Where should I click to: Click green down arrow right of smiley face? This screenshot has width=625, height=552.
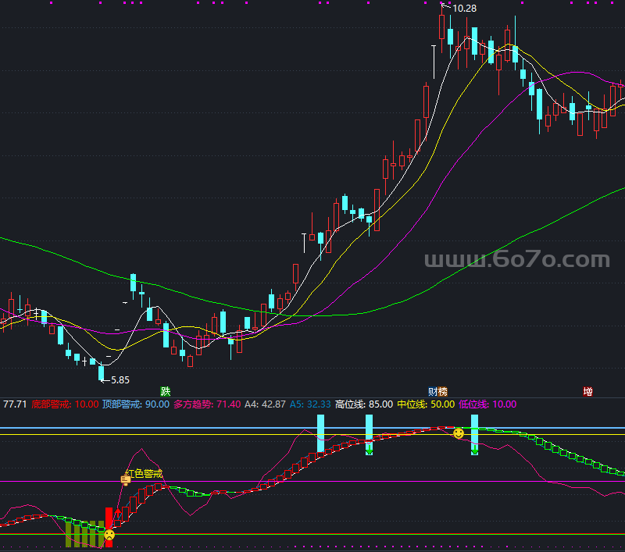474,450
